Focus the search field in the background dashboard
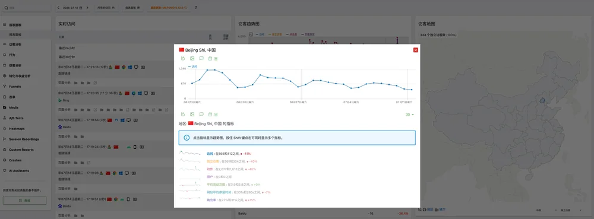The height and width of the screenshot is (219, 594). pos(27,8)
